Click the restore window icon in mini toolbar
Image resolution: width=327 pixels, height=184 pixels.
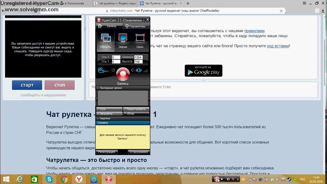[x=238, y=179]
